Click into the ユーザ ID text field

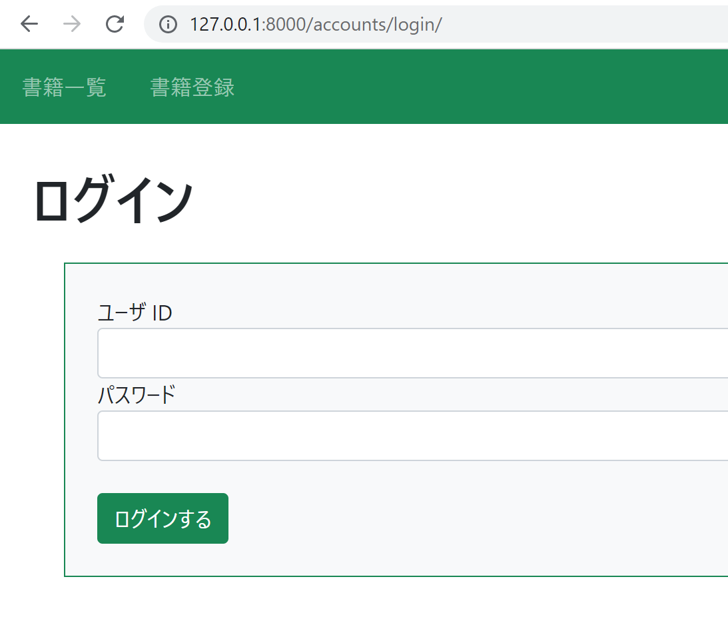point(413,353)
